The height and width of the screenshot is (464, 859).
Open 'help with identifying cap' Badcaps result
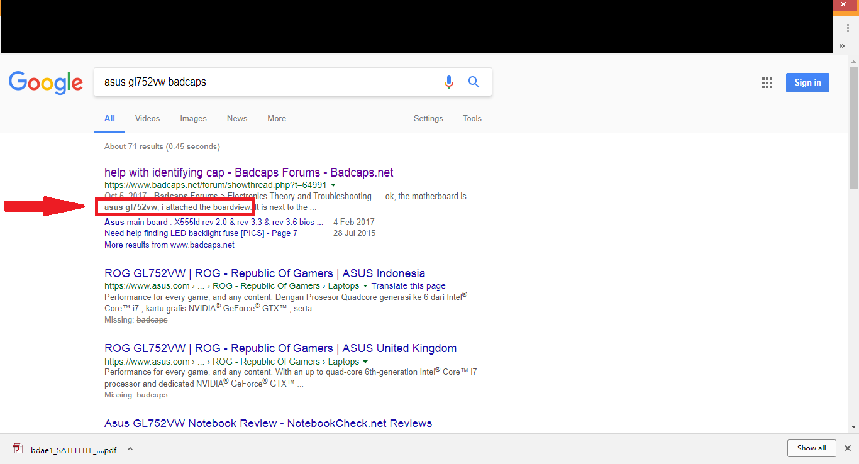pos(249,172)
